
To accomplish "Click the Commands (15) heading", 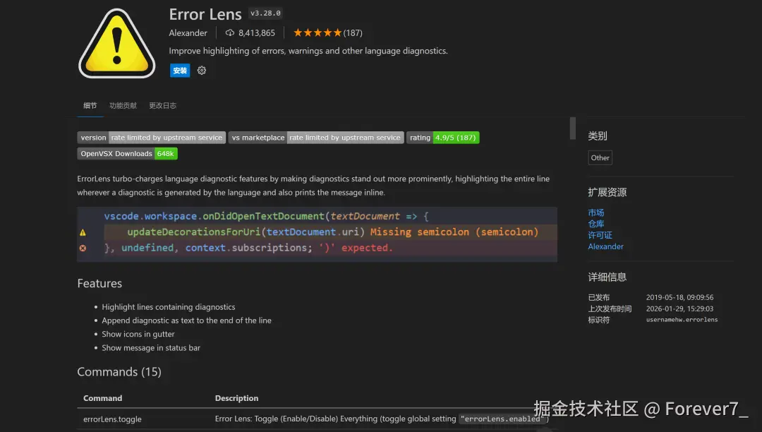I will (x=119, y=372).
